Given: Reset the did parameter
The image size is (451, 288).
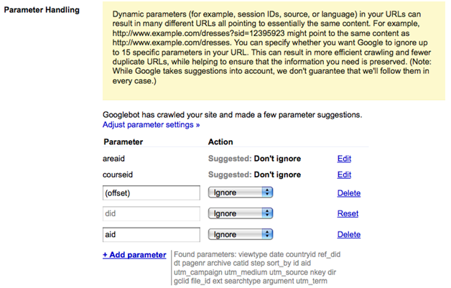Looking at the screenshot, I should coord(348,213).
